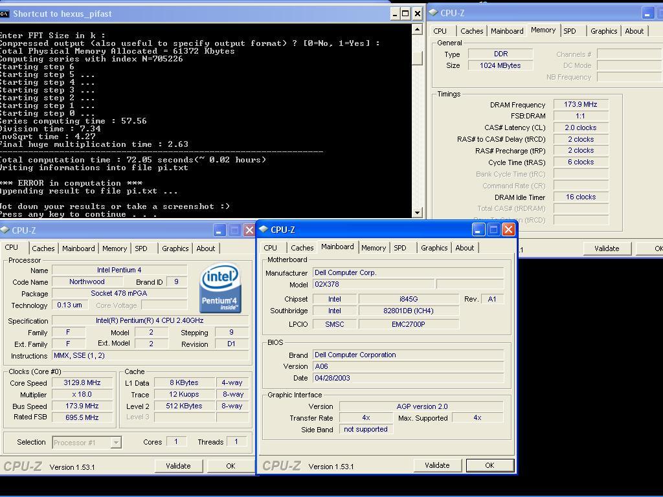Click the CAS# Latency 2.0 clocks value
Viewport: 663px width, 497px height.
(x=581, y=127)
